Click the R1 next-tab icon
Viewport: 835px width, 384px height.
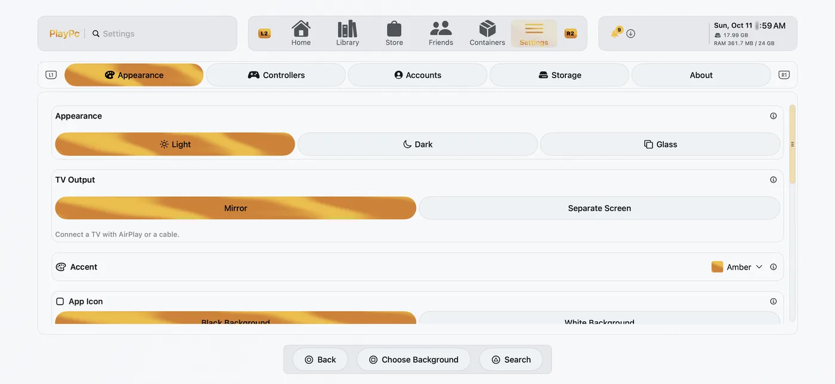pos(784,75)
